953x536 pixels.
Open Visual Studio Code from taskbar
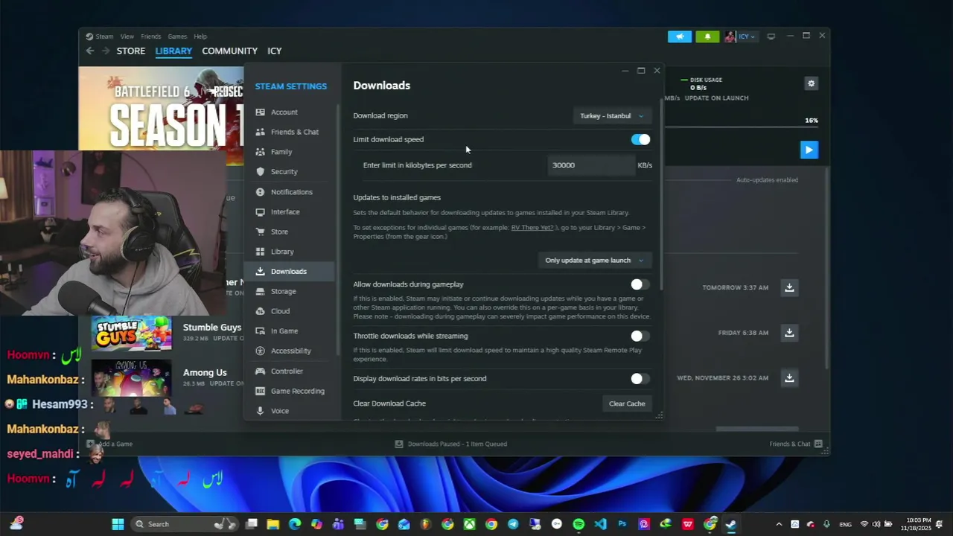point(600,524)
